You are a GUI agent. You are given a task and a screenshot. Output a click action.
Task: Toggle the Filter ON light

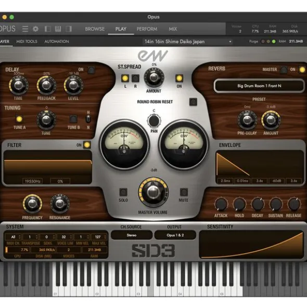coord(87,145)
